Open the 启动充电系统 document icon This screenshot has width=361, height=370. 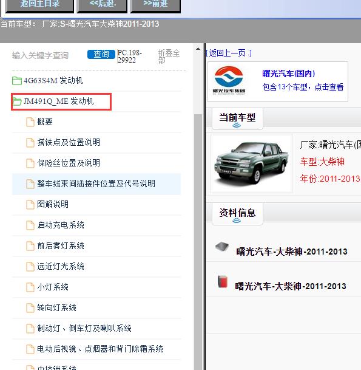30,225
